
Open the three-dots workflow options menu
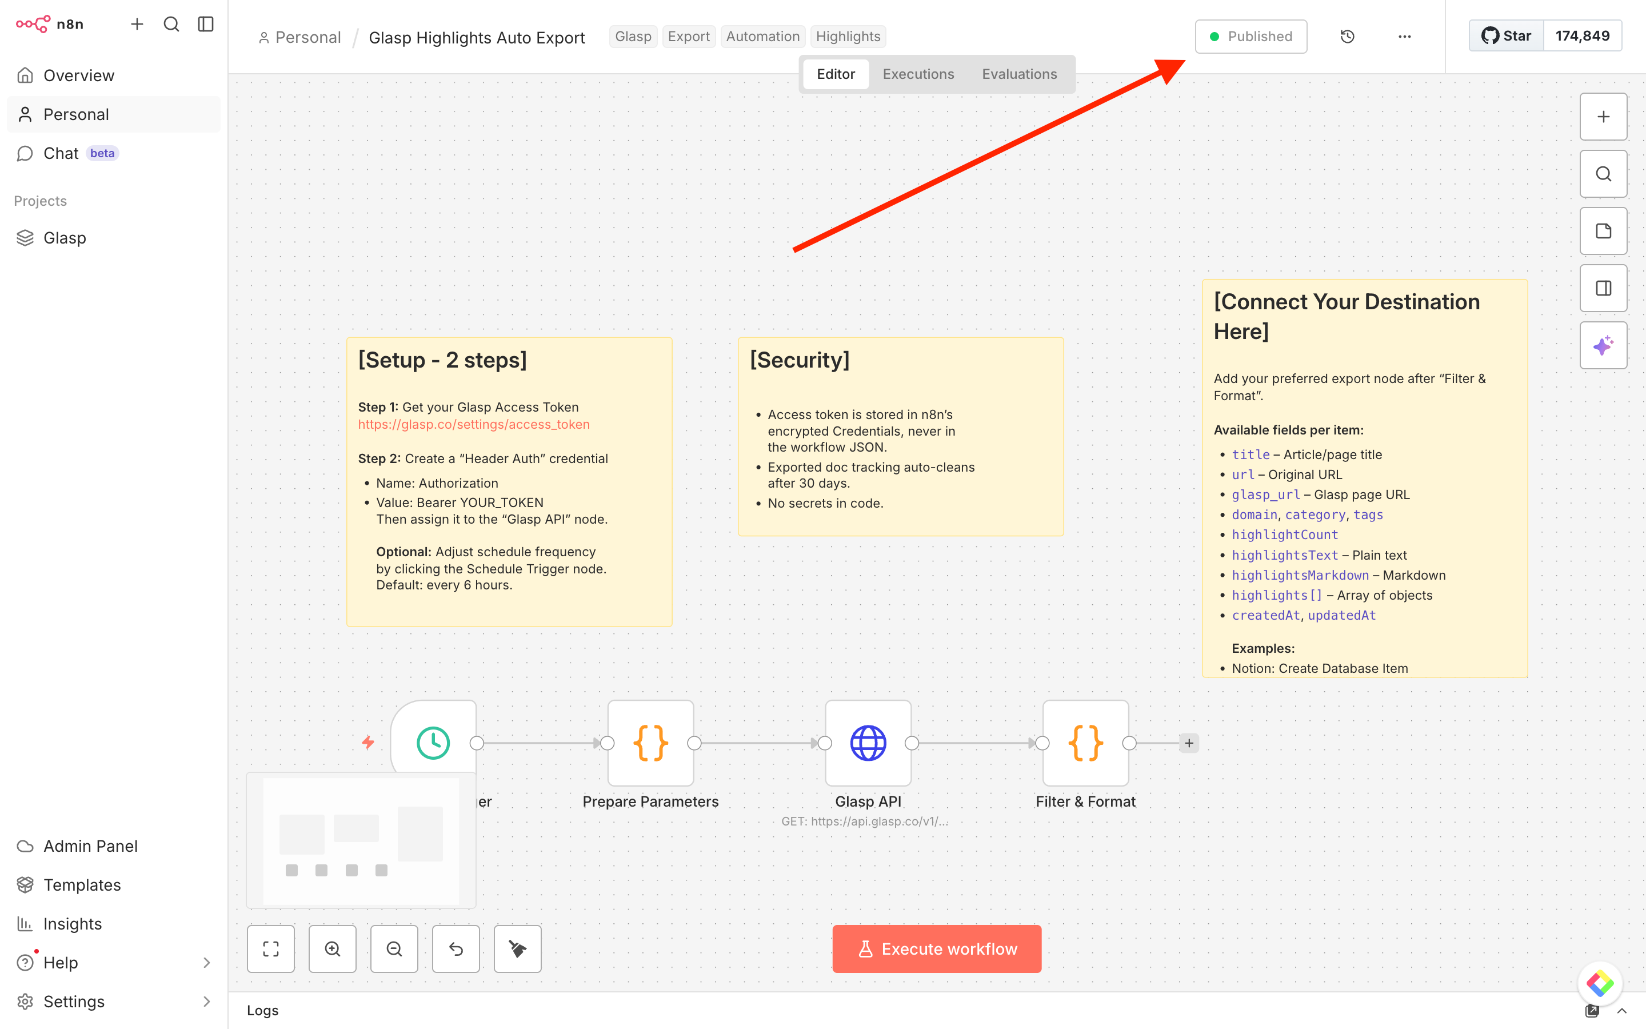pyautogui.click(x=1404, y=37)
